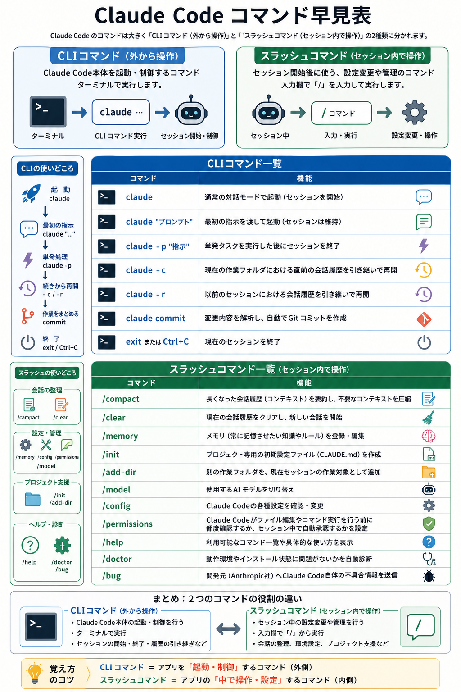
Task: Click the bug icon in the /bug row
Action: click(429, 576)
